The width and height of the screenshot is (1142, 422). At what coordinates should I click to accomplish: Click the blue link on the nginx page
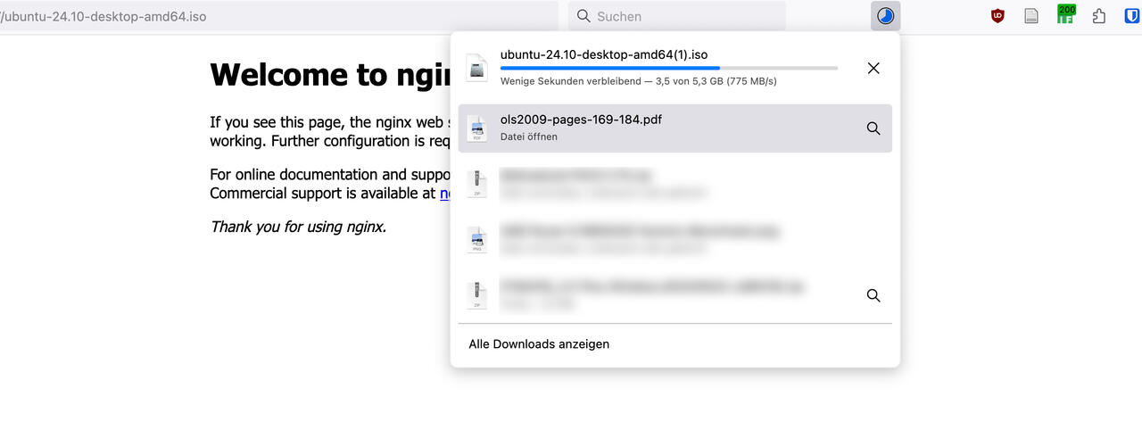pos(445,194)
